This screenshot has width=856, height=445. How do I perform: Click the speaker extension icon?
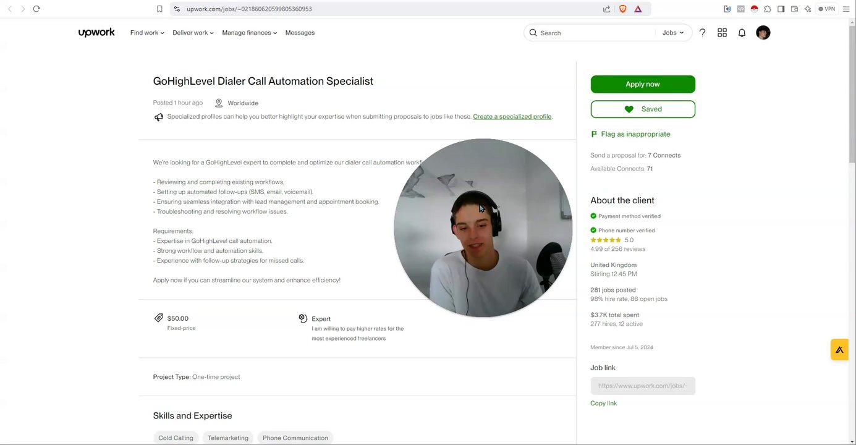pyautogui.click(x=727, y=9)
